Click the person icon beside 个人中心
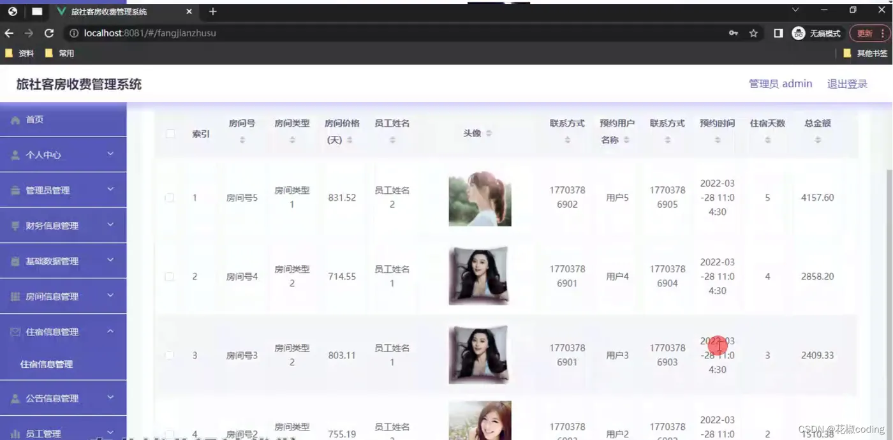Image resolution: width=893 pixels, height=440 pixels. pyautogui.click(x=15, y=155)
